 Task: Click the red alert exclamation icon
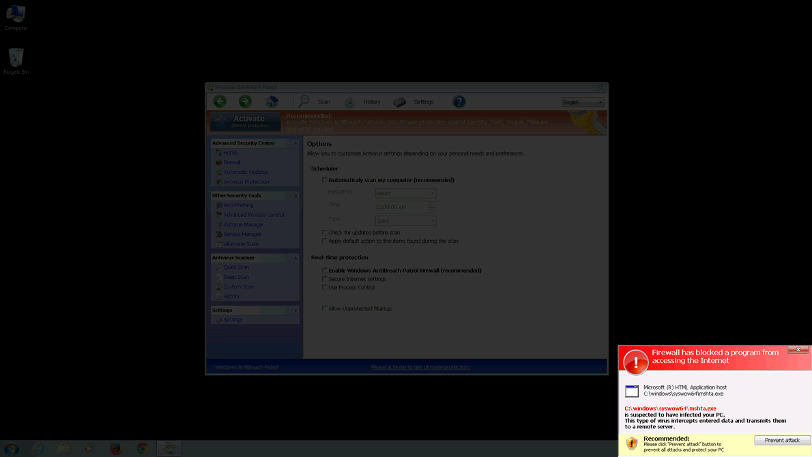coord(636,362)
